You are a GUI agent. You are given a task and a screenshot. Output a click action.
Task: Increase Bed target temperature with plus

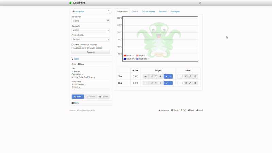[160, 83]
